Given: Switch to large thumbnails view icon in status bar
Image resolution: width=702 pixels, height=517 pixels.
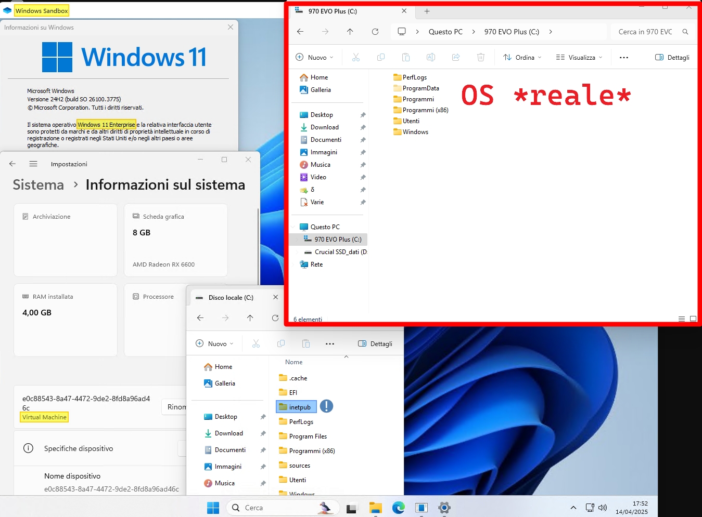Looking at the screenshot, I should [693, 319].
